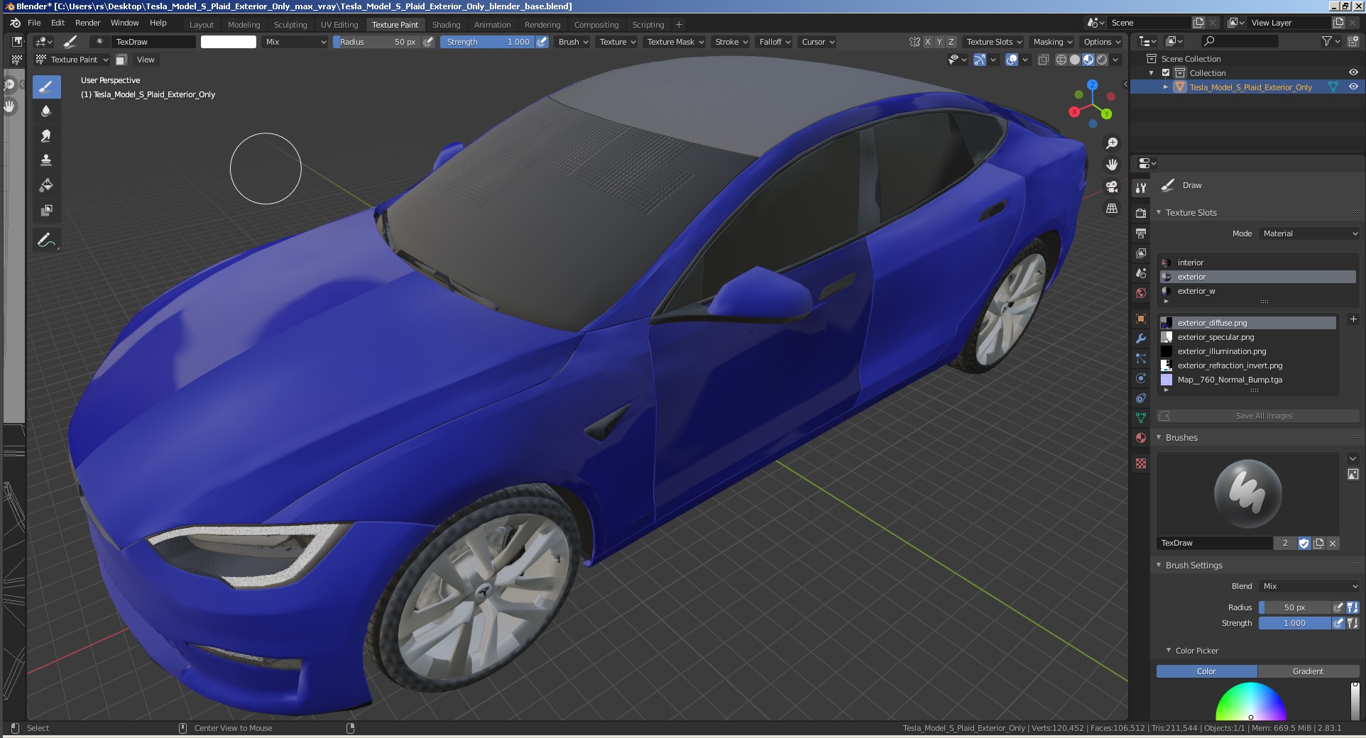1366x738 pixels.
Task: Click the viewport zoom magnifier icon
Action: pyautogui.click(x=1112, y=143)
